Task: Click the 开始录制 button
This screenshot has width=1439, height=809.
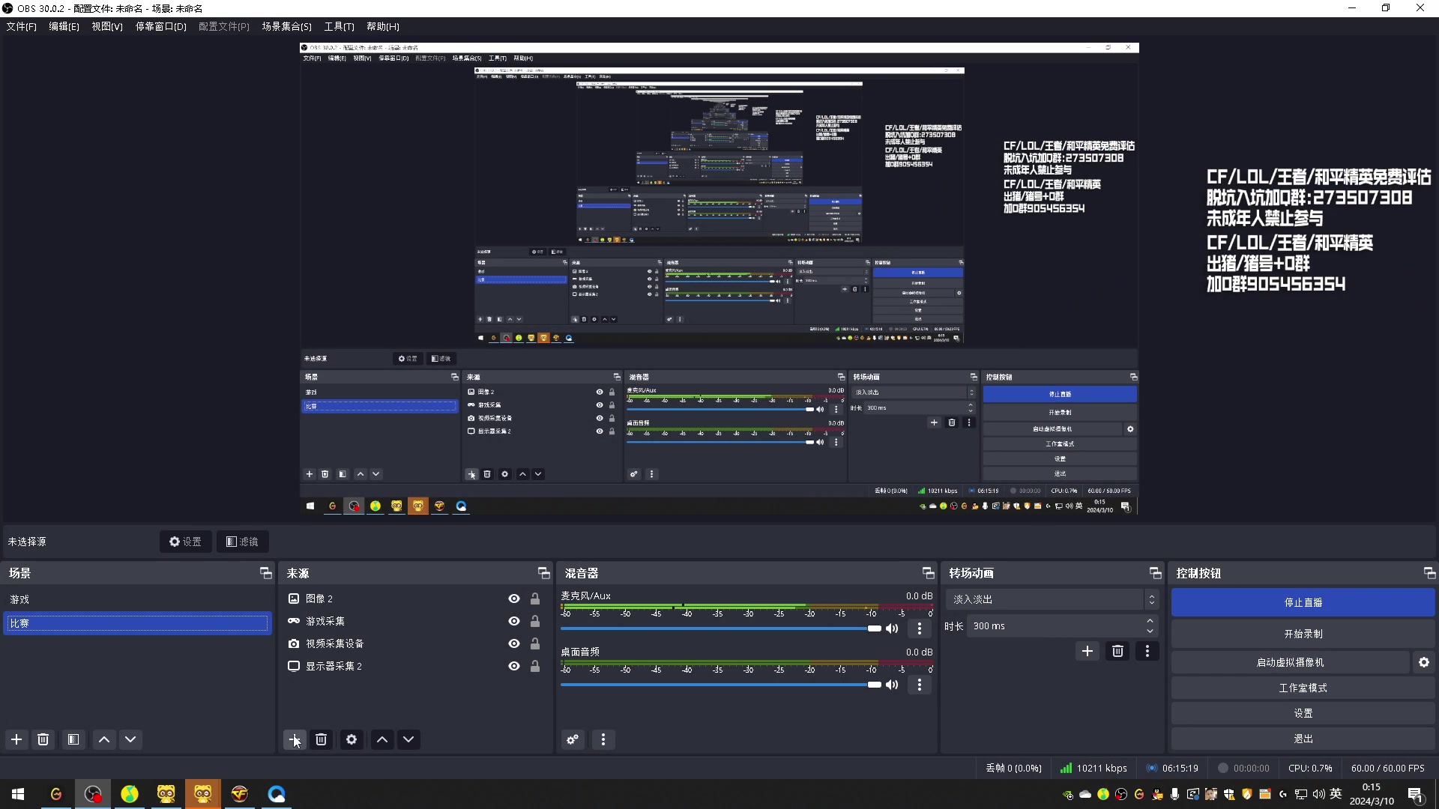Action: point(1303,634)
